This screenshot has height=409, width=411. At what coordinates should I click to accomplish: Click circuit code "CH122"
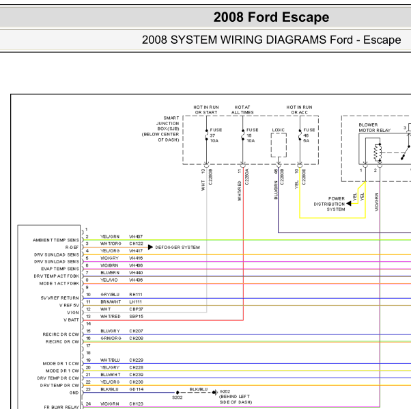[137, 243]
